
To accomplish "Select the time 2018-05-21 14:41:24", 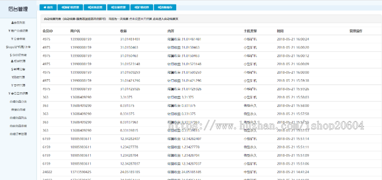I will coord(293,172).
